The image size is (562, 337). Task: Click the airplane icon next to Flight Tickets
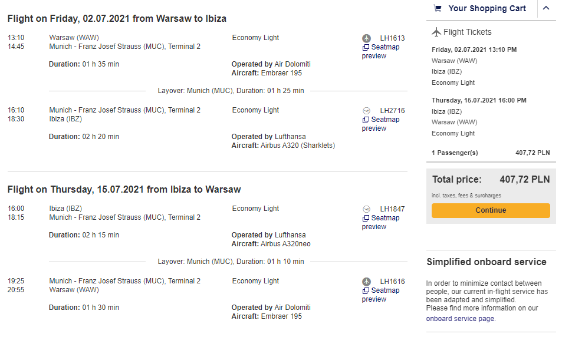click(x=436, y=32)
